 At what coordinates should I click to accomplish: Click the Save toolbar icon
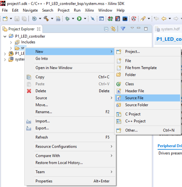point(17,19)
